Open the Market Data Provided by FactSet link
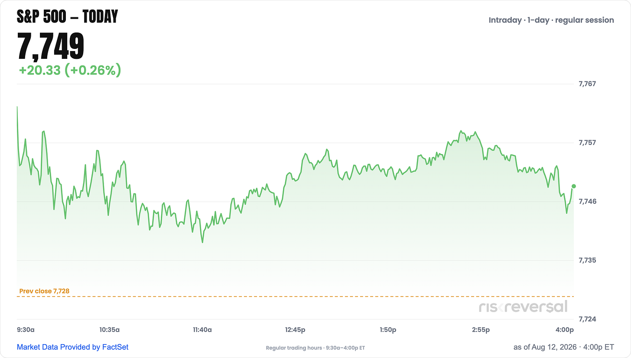Viewport: 631px width, 358px height. pyautogui.click(x=72, y=347)
